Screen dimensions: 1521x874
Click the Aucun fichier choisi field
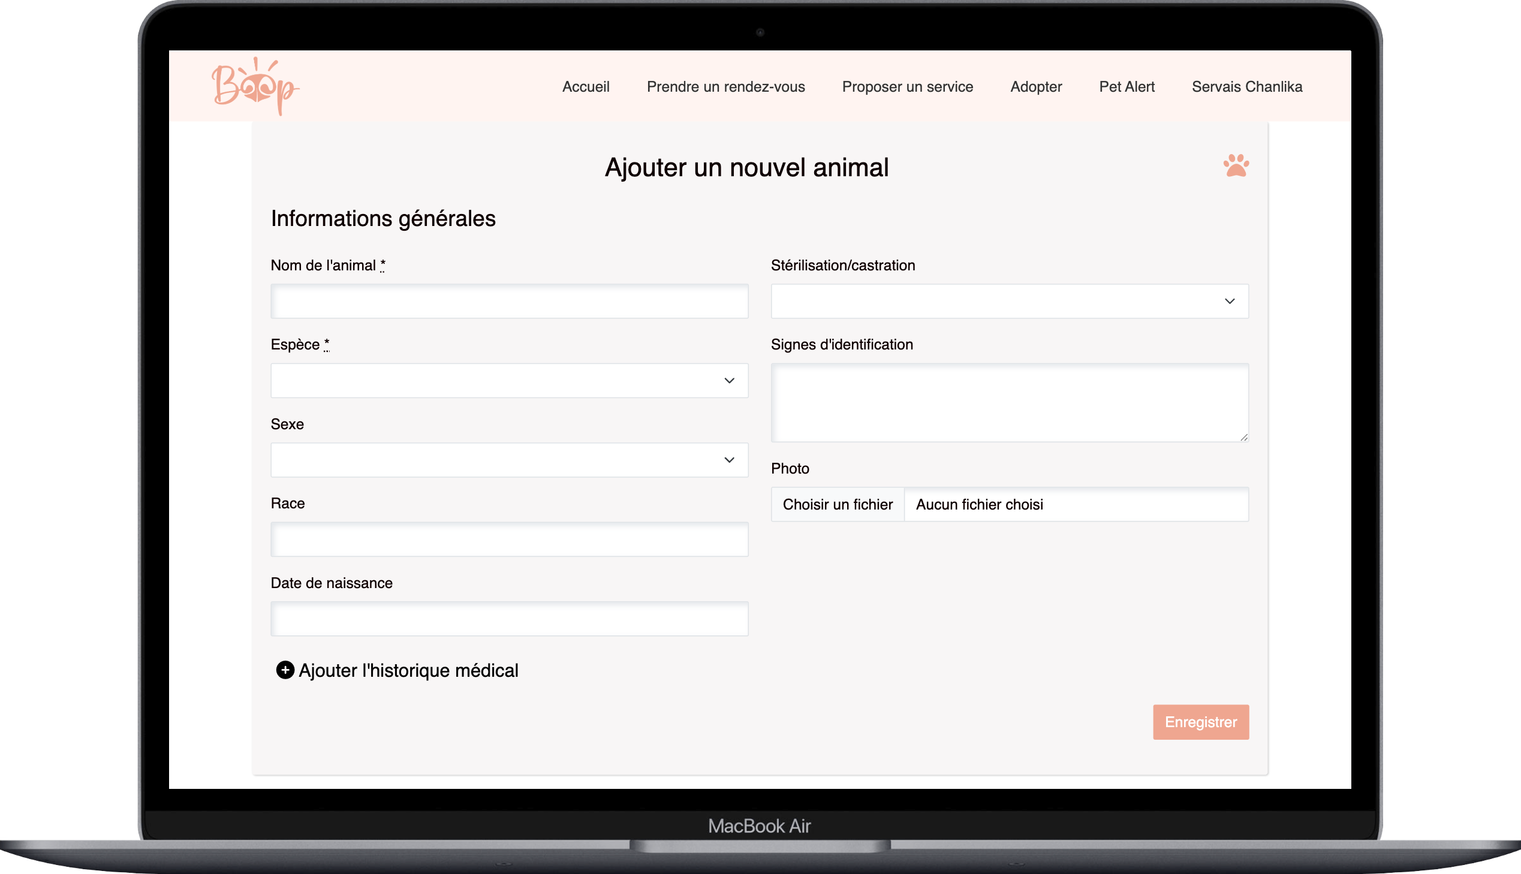click(1076, 504)
